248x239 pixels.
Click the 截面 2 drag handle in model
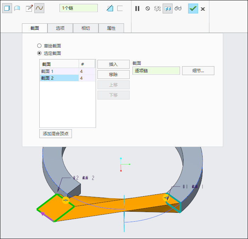point(66,200)
